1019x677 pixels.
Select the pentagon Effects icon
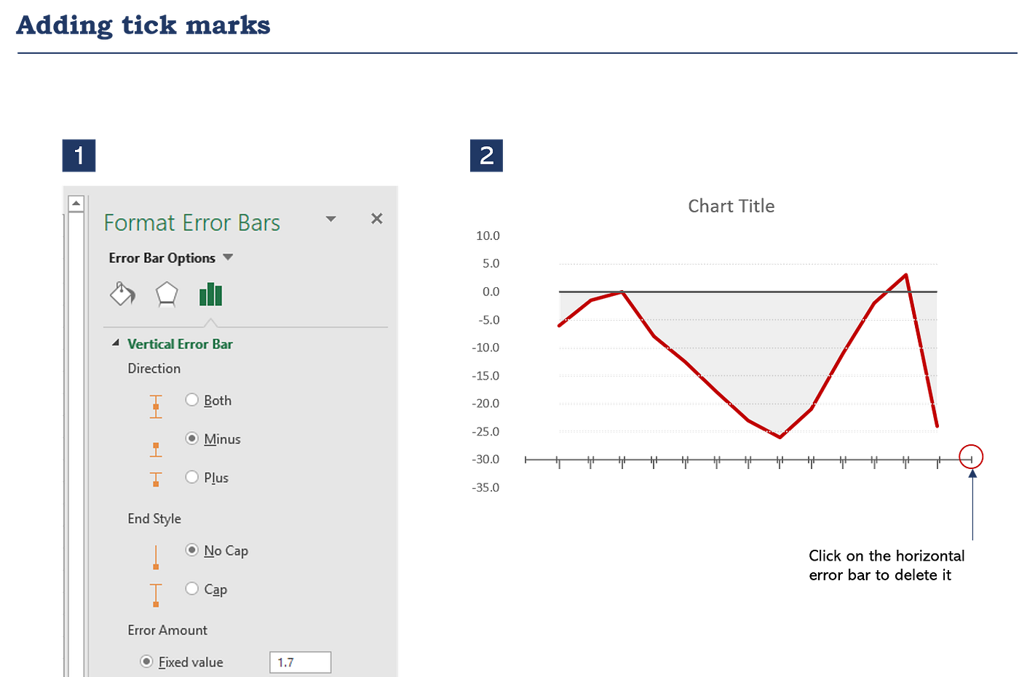[x=166, y=294]
